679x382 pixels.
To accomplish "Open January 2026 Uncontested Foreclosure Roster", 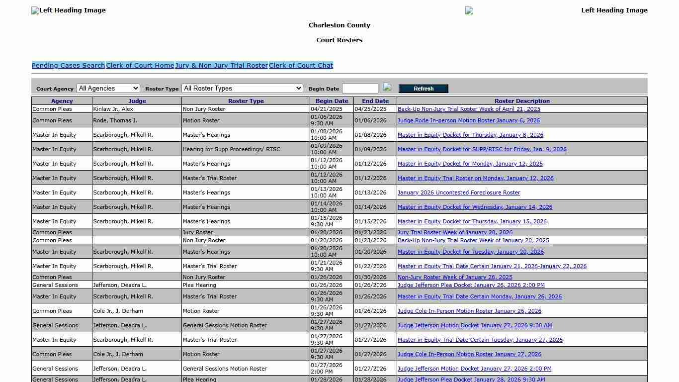I will point(458,192).
